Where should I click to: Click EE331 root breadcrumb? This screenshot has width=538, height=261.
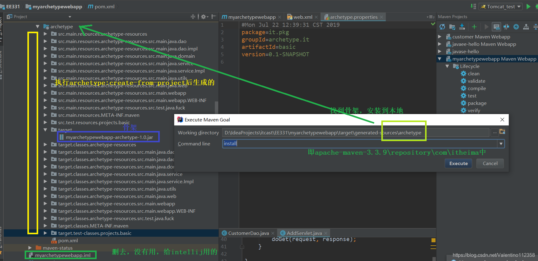click(x=10, y=6)
